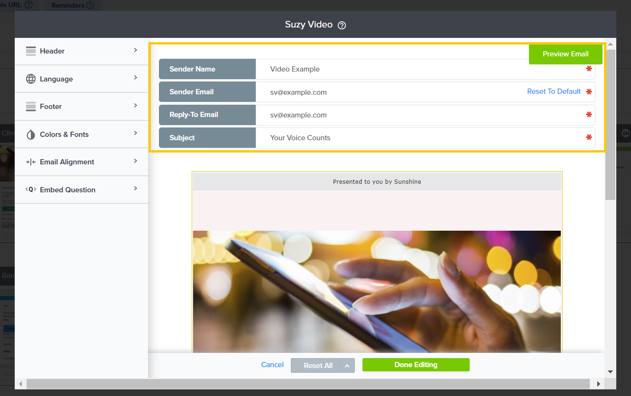The width and height of the screenshot is (631, 396).
Task: Click the Embed Question icon
Action: [31, 189]
